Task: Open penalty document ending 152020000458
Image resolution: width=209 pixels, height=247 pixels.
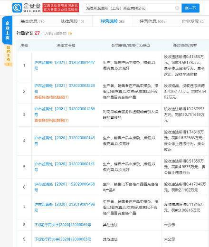Action: coord(65,187)
